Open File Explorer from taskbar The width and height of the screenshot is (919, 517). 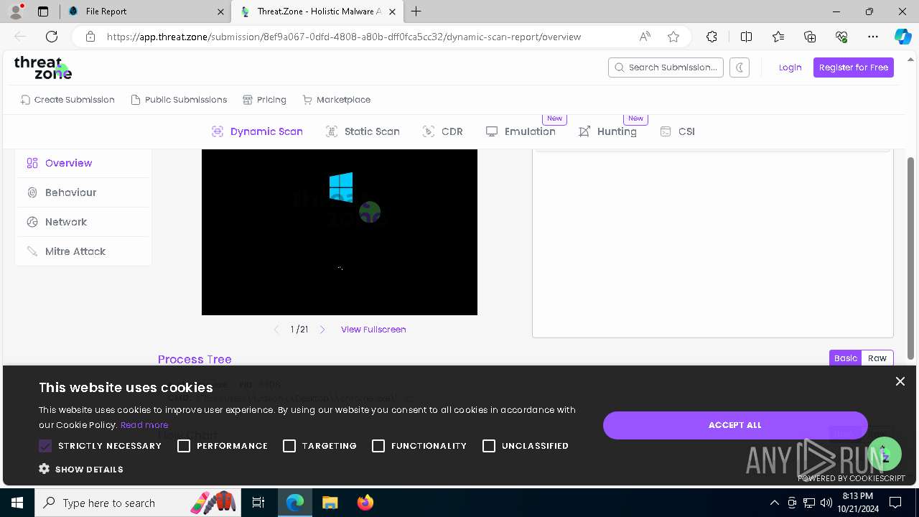coord(330,503)
